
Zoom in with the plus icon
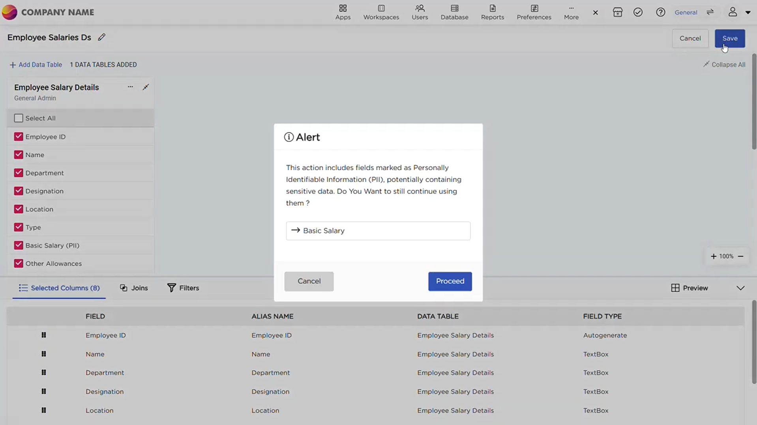click(x=713, y=256)
